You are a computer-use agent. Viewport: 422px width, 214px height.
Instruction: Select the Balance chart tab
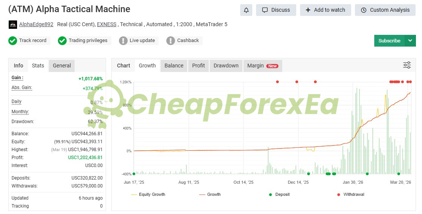tap(174, 66)
